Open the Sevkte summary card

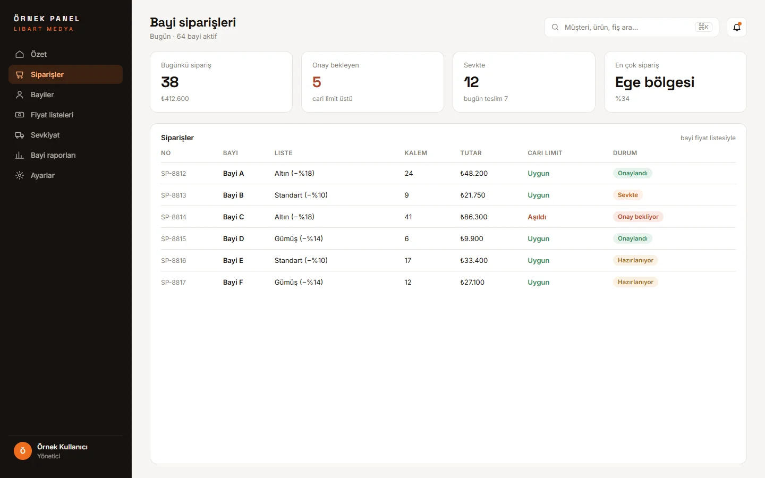pyautogui.click(x=524, y=82)
